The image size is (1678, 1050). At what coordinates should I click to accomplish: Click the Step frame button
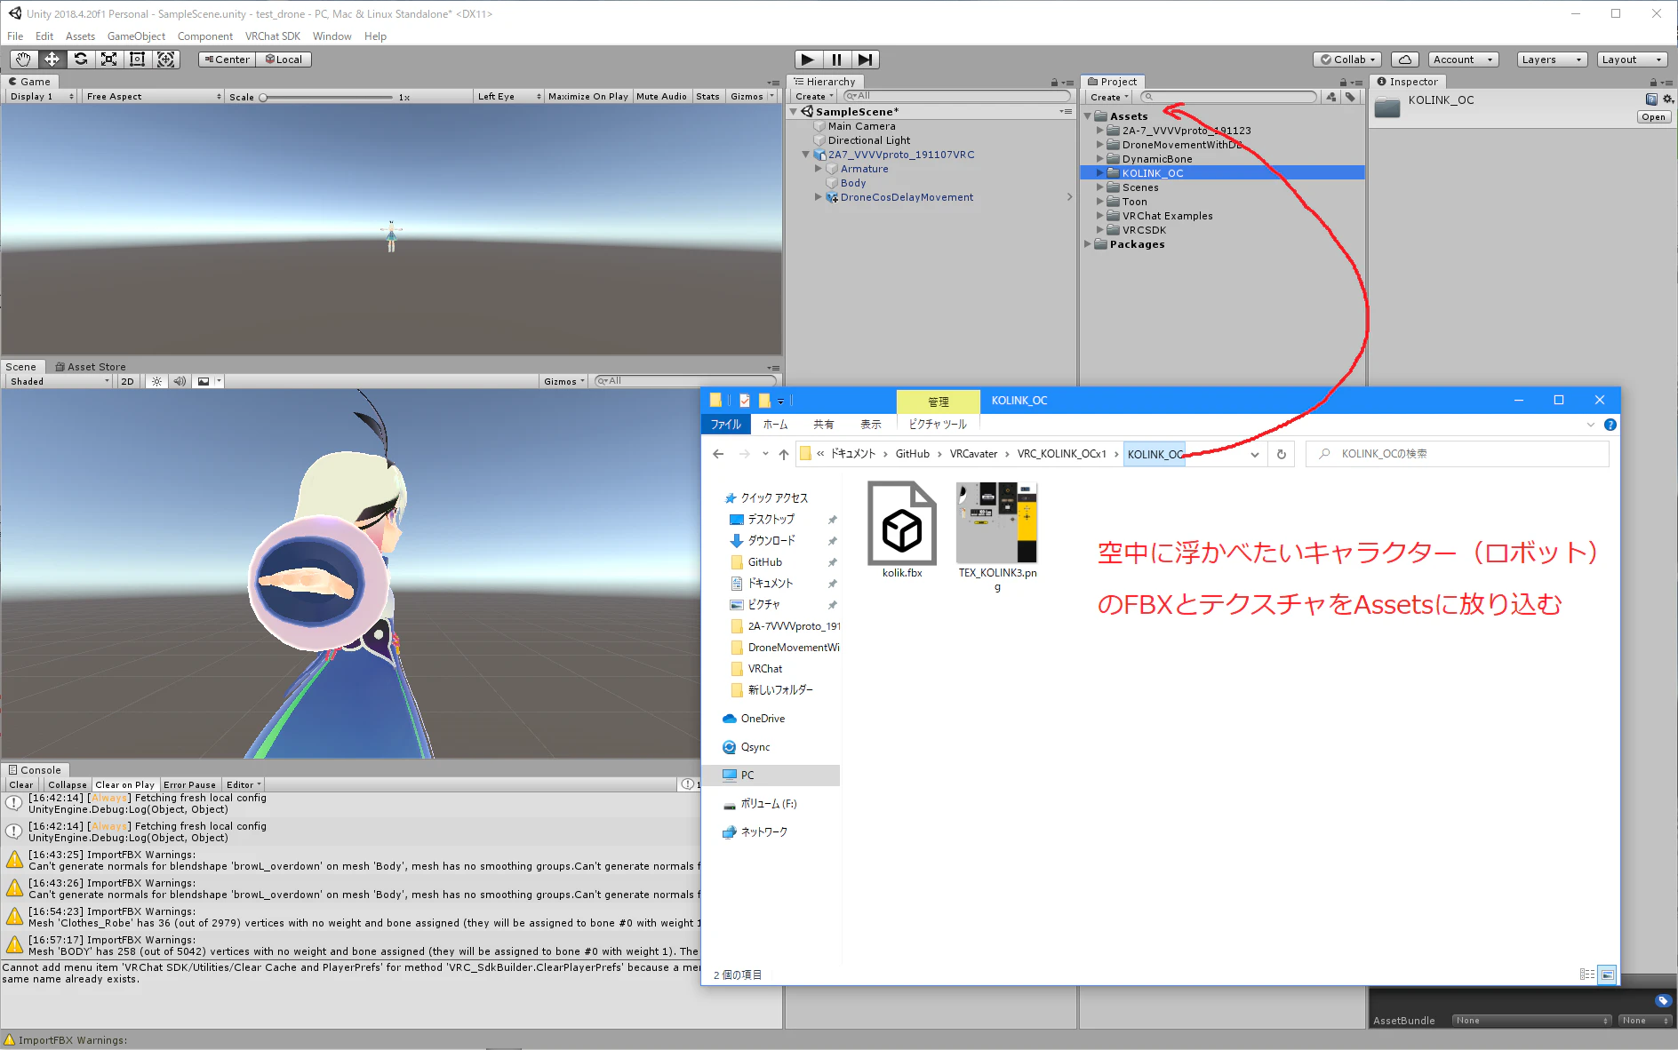(865, 60)
